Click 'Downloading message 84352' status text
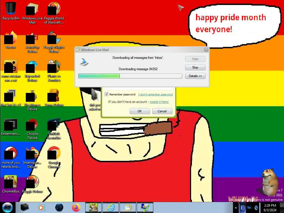 coord(138,69)
